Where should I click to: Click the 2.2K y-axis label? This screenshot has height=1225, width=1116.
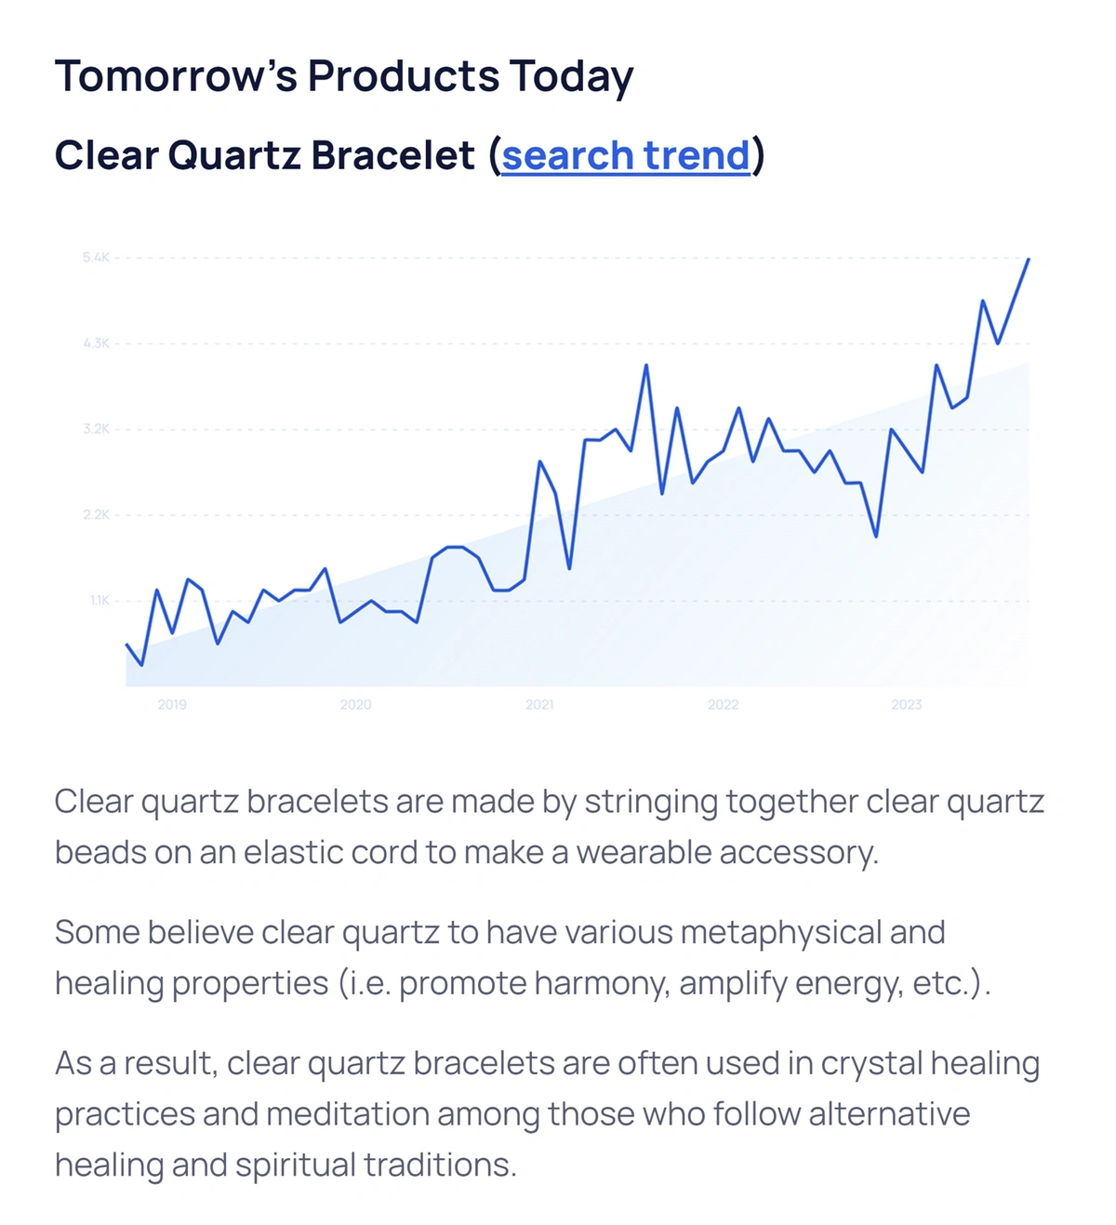tap(96, 515)
